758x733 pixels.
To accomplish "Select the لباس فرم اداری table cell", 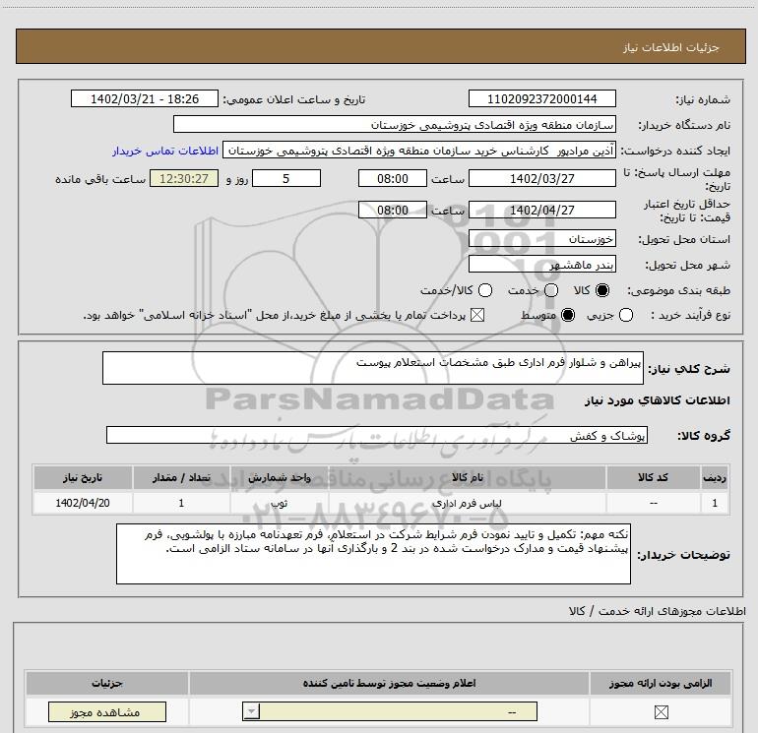I will [x=467, y=503].
